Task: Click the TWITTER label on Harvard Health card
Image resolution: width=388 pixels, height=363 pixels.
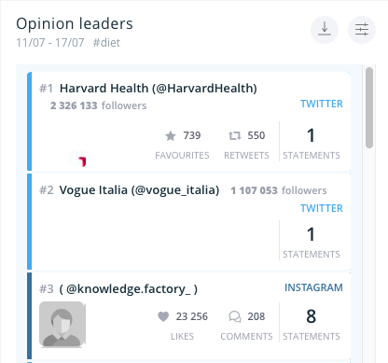Action: [x=322, y=104]
